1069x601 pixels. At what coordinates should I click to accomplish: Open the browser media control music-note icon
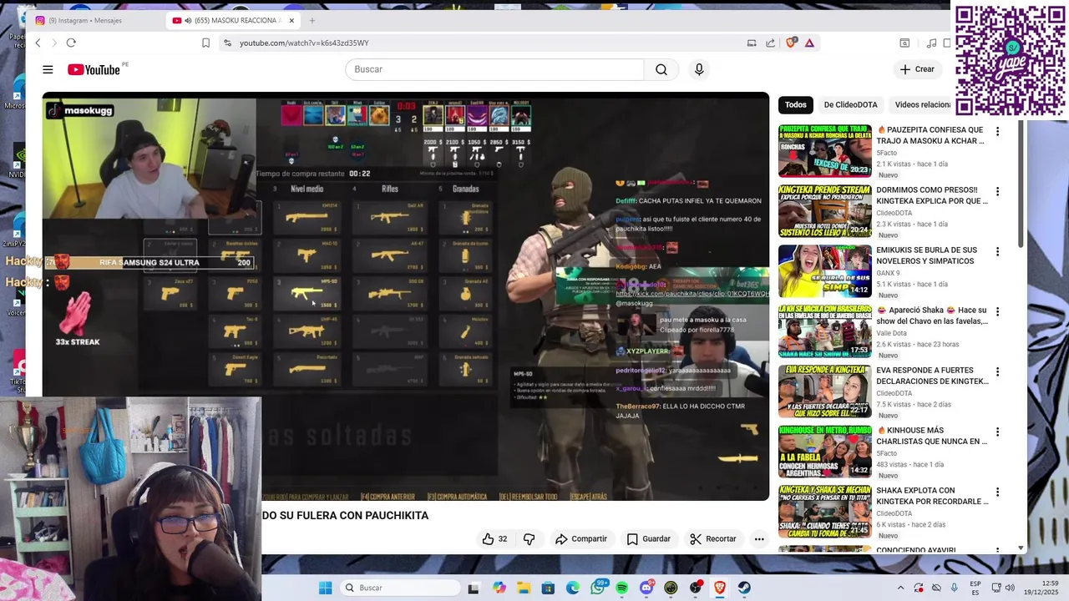click(x=932, y=43)
